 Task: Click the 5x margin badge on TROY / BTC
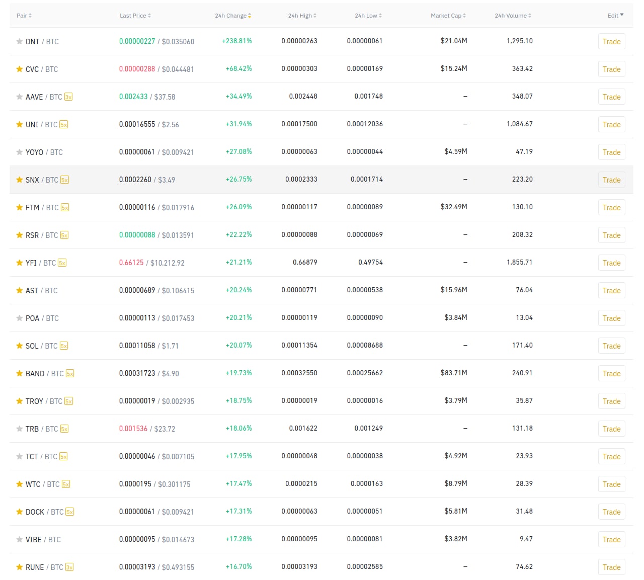pyautogui.click(x=68, y=401)
